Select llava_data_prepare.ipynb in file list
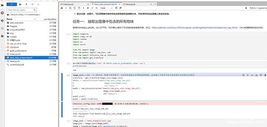Viewport: 267px width, 127px height. [x=31, y=58]
